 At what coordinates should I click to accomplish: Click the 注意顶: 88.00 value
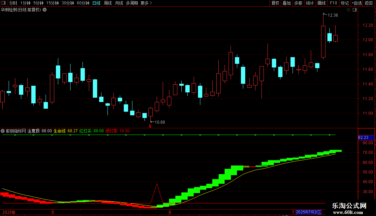[x=40, y=131]
